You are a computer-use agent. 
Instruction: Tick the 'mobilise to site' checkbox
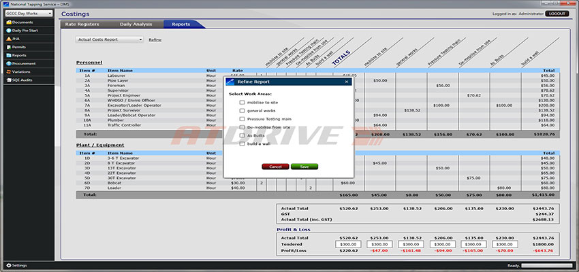point(242,103)
